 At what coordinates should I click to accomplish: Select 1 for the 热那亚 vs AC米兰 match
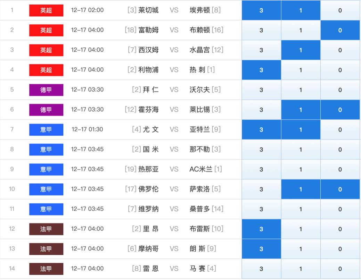[301, 169]
